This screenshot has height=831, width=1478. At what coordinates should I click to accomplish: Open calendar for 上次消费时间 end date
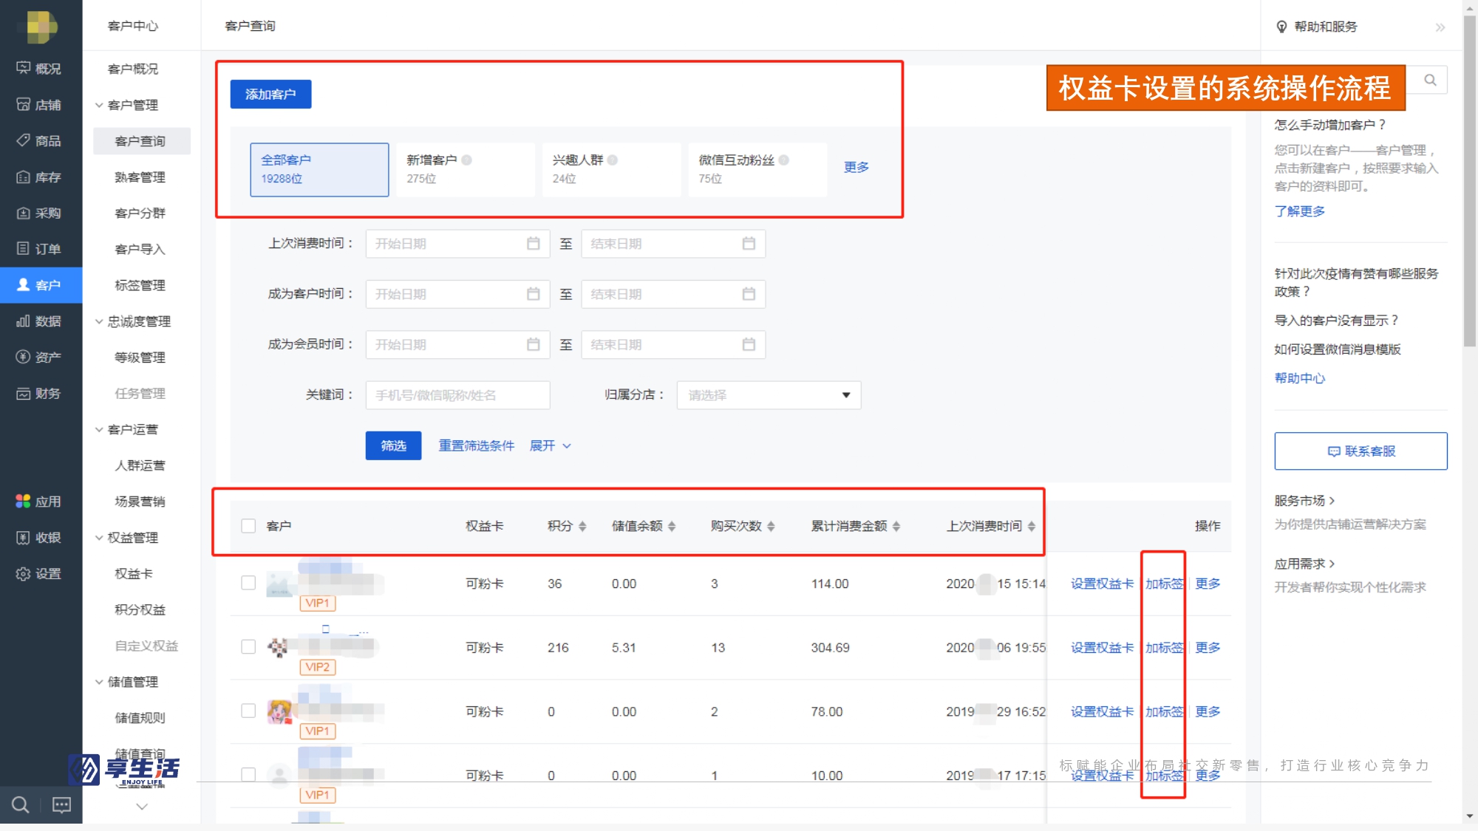point(749,243)
